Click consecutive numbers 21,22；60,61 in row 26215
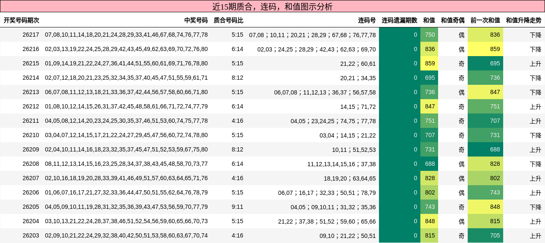Viewport: 545px width, 243px height. coord(358,63)
